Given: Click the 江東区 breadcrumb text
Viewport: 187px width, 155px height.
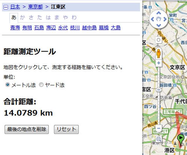Looking at the screenshot, I should 58,7.
